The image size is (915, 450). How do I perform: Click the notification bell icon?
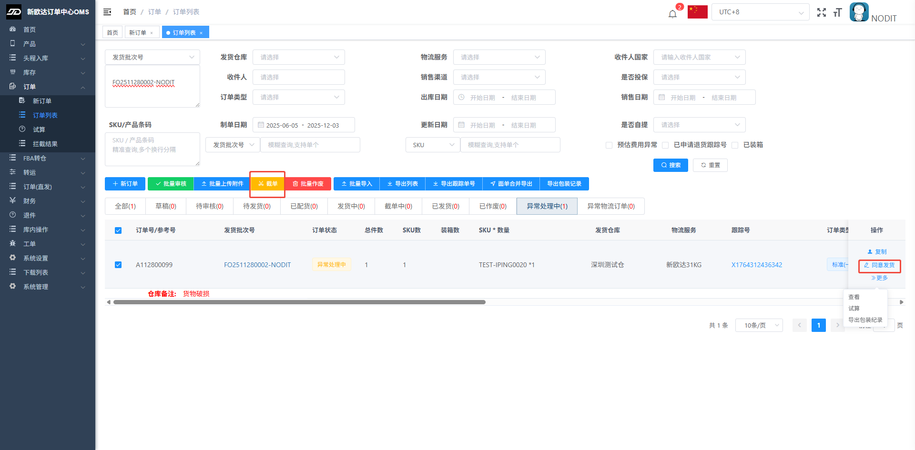click(672, 13)
